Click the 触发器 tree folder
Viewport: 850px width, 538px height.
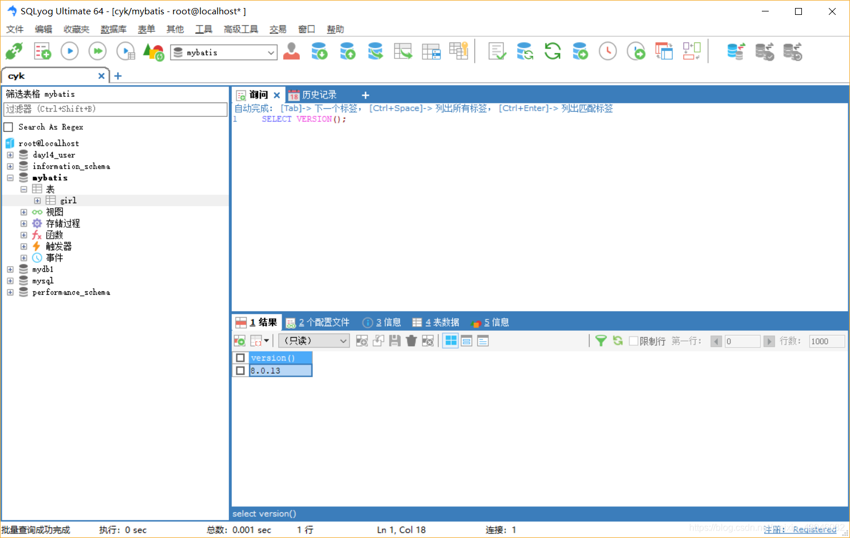[x=58, y=247]
